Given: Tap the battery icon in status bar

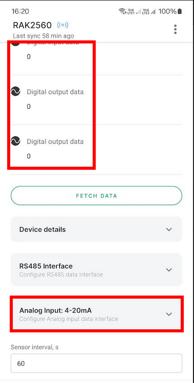Looking at the screenshot, I should 180,11.
